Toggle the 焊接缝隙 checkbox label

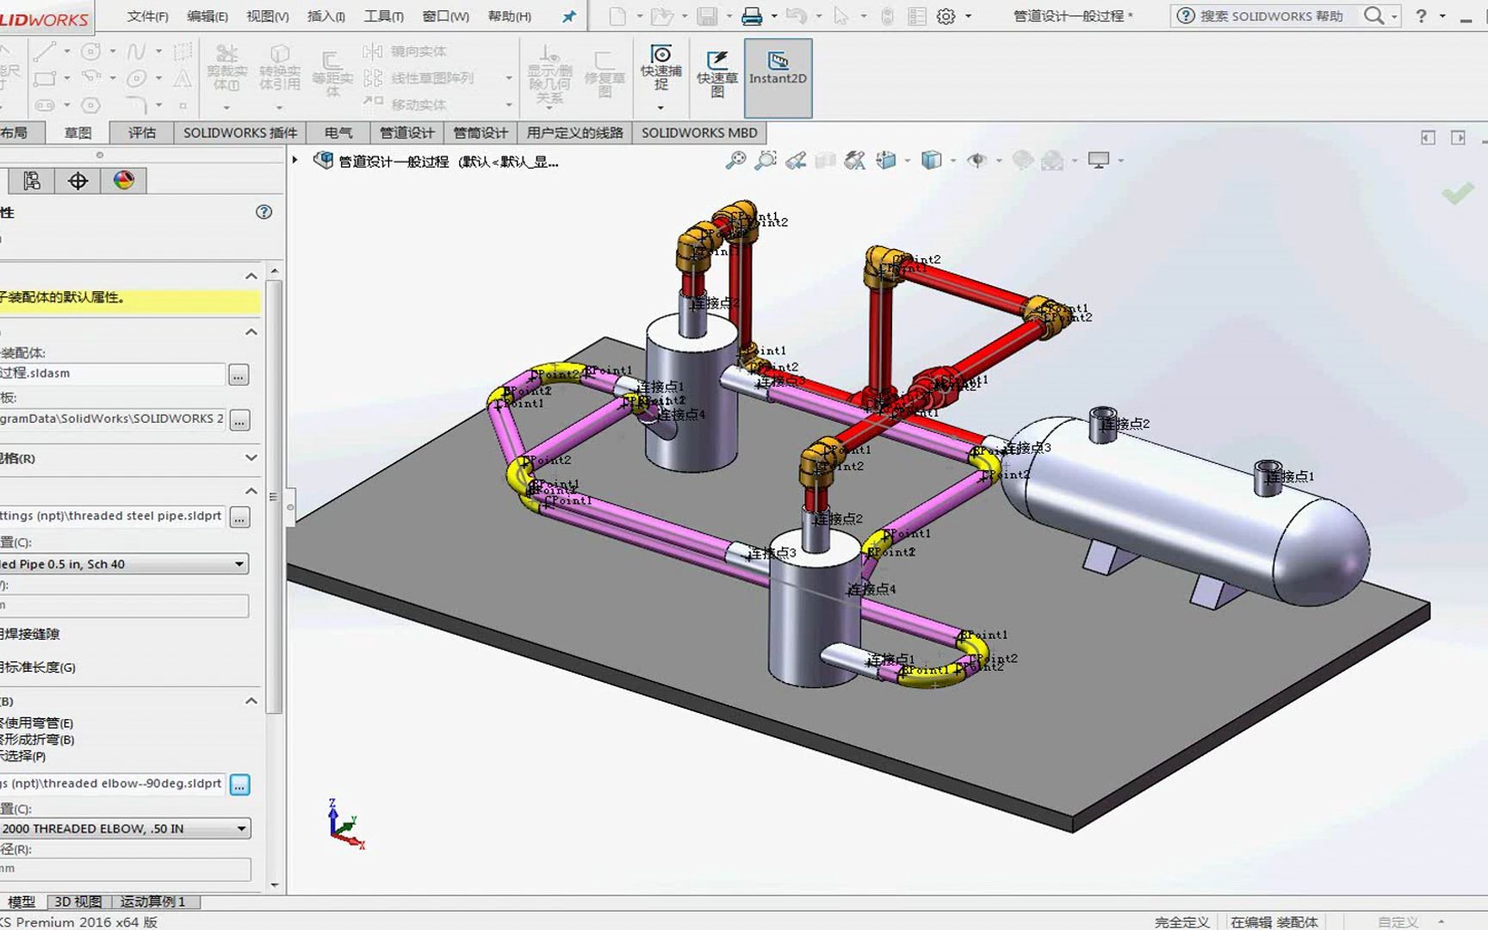point(29,634)
